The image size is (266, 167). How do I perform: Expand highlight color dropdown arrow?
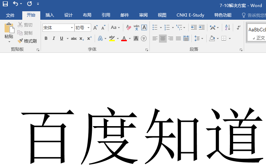click(118, 38)
